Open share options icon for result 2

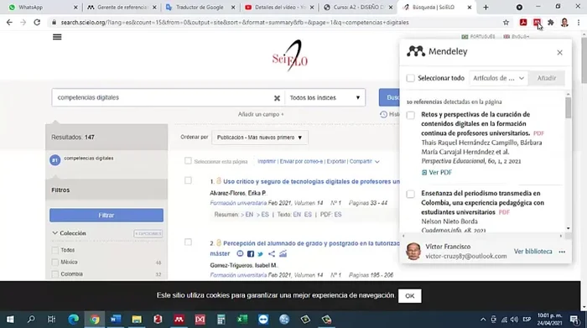[x=272, y=254]
